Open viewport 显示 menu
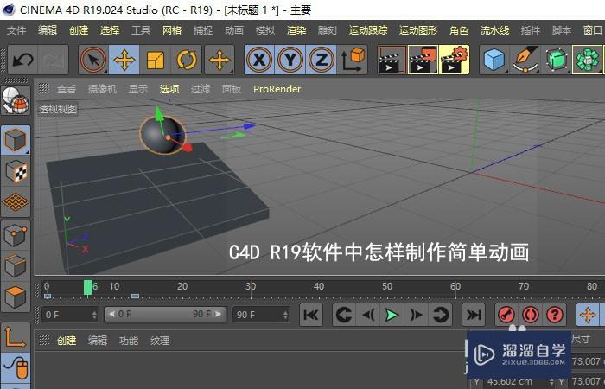The height and width of the screenshot is (389, 605). coord(138,89)
